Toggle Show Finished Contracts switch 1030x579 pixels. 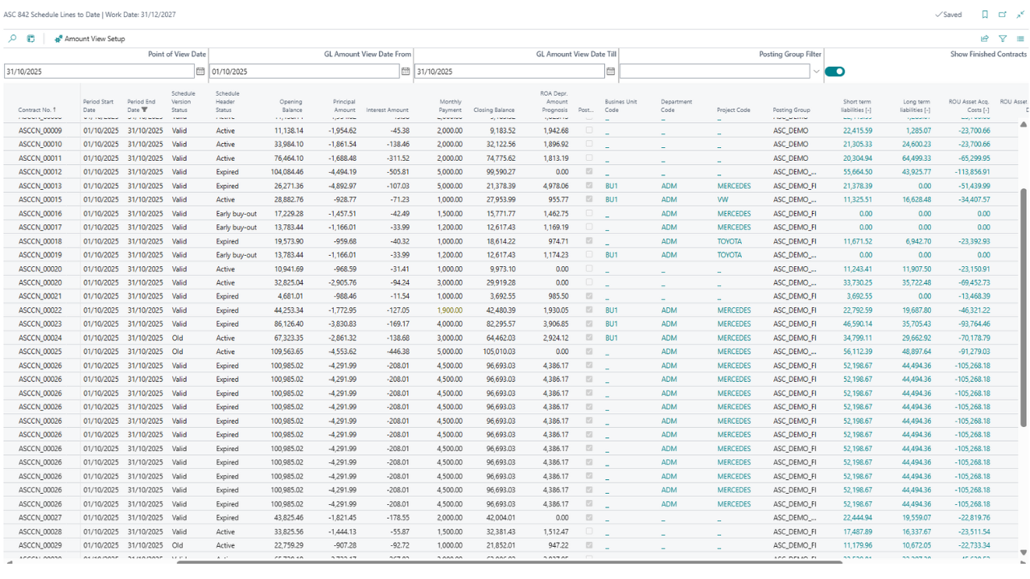click(835, 72)
